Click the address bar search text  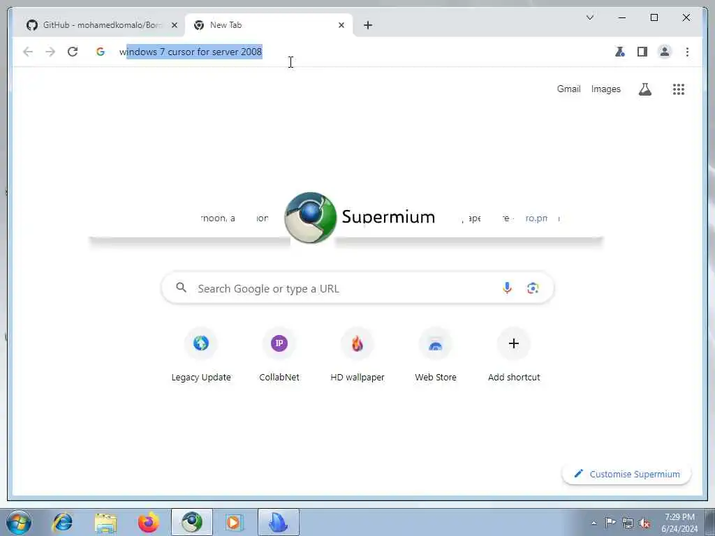click(x=191, y=52)
